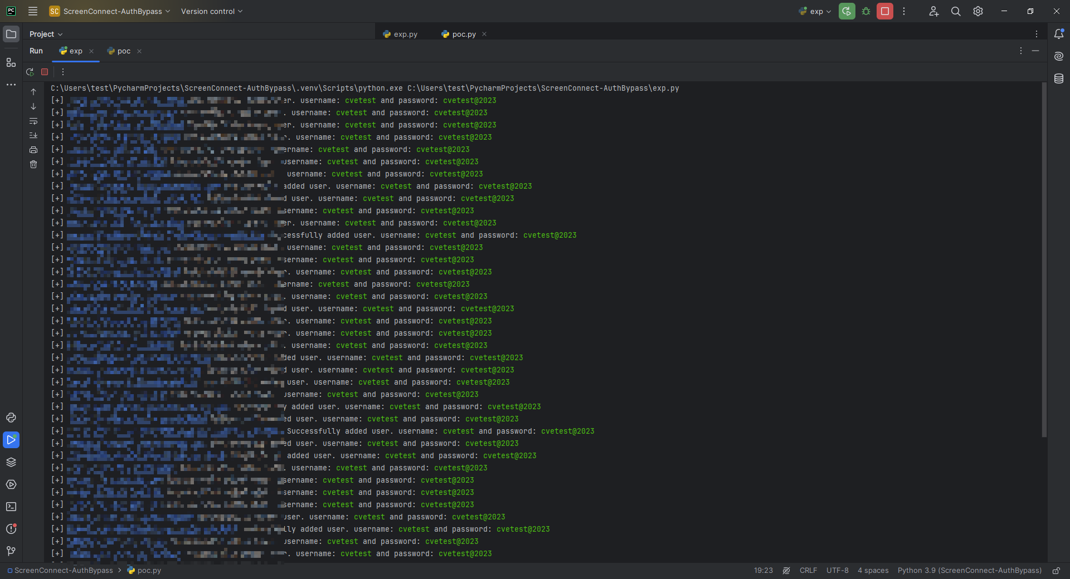Toggle the Run tool window button

point(11,440)
